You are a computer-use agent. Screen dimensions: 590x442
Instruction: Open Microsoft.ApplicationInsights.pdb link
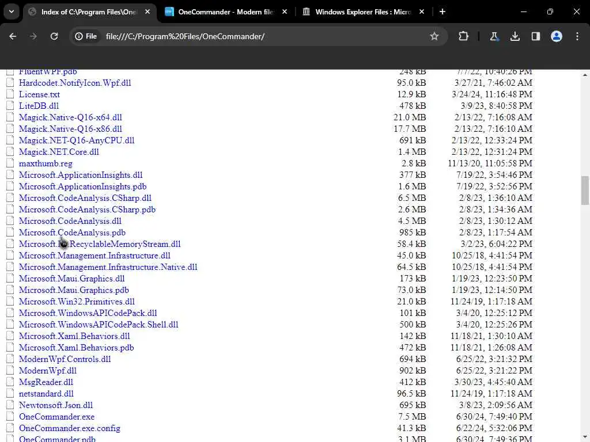[82, 186]
